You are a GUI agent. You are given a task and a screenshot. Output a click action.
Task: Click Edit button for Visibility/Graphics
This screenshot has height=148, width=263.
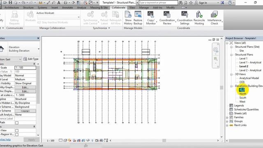[x=25, y=87]
